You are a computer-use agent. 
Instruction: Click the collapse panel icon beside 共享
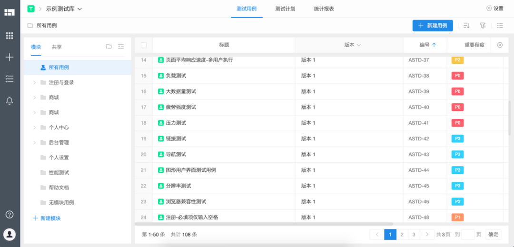(x=121, y=47)
